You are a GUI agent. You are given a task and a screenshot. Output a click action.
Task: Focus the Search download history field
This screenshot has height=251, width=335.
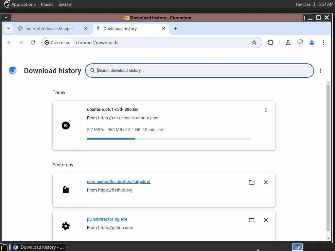[x=200, y=71]
